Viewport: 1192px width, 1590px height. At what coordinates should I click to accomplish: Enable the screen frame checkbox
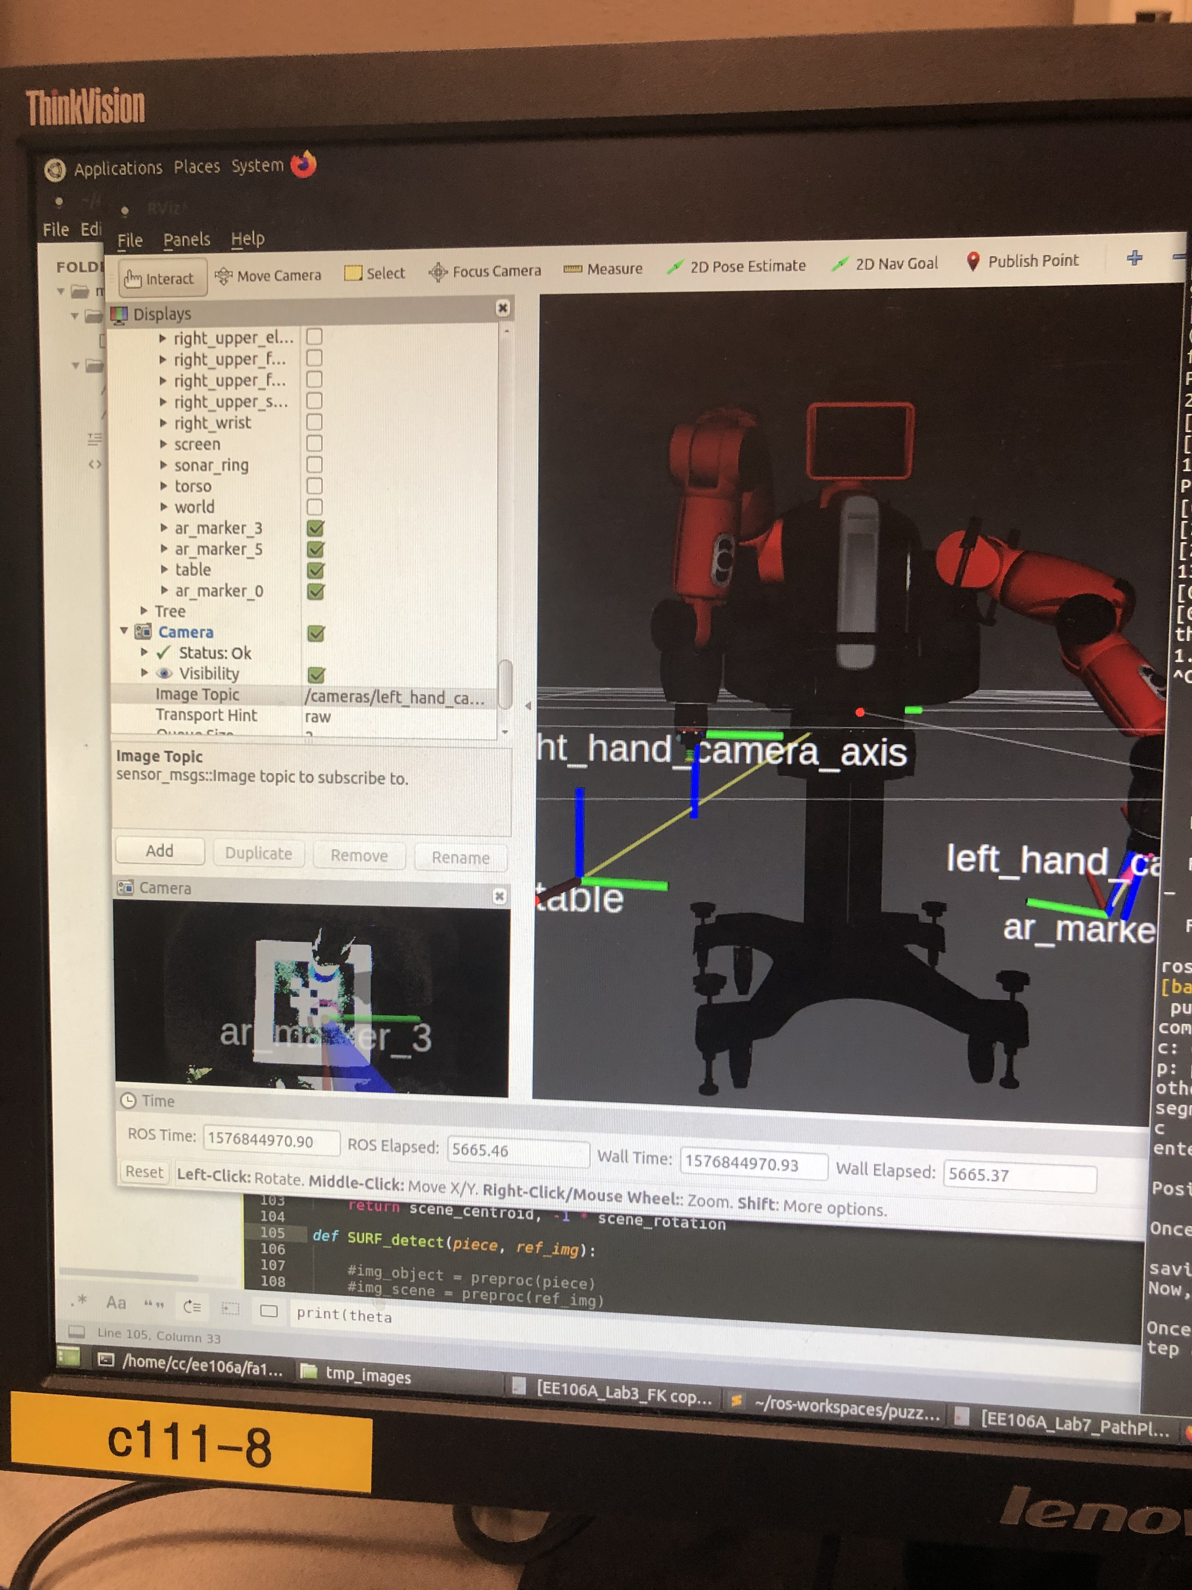[x=314, y=443]
